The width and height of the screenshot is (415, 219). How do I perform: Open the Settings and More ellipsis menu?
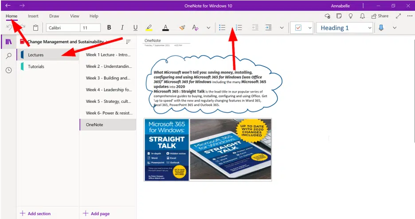410,16
